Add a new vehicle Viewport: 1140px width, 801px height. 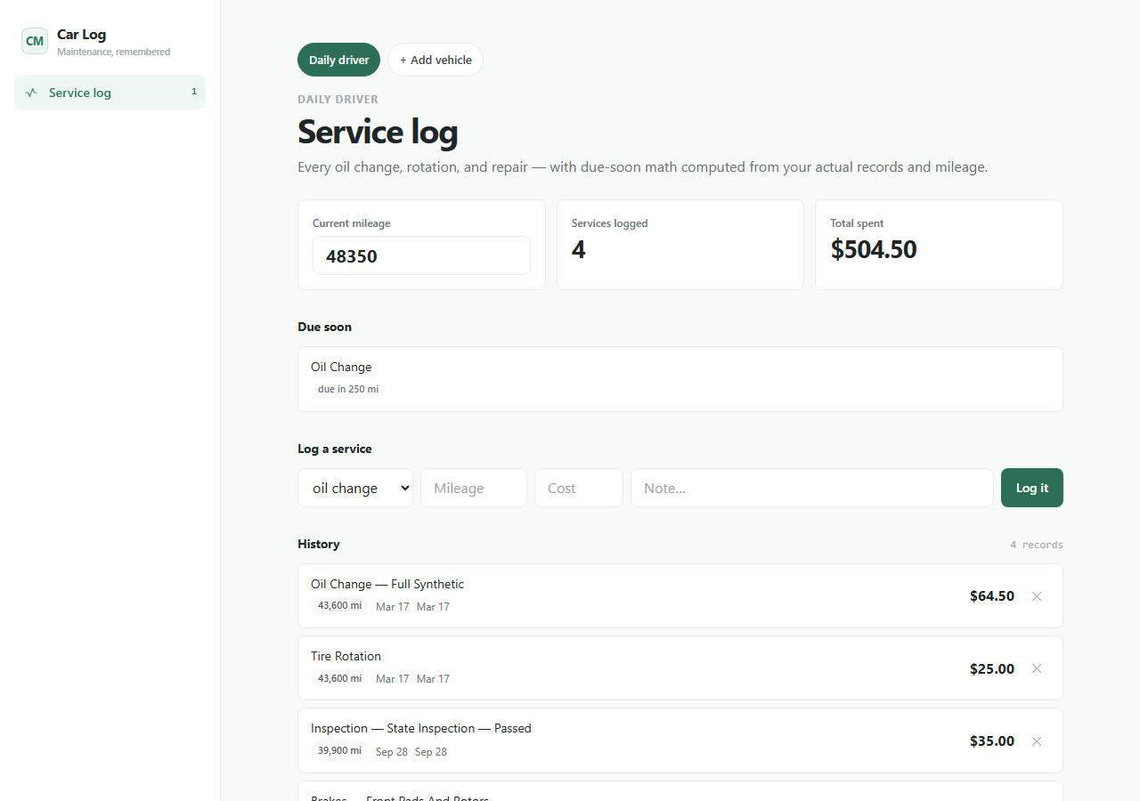pyautogui.click(x=436, y=60)
